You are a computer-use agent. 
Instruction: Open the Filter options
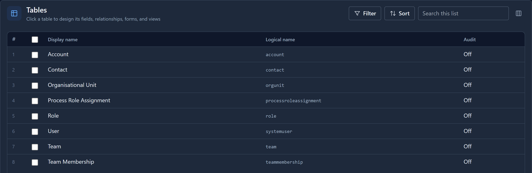(x=365, y=13)
